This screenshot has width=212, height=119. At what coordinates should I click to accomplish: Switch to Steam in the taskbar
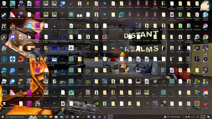point(99,117)
